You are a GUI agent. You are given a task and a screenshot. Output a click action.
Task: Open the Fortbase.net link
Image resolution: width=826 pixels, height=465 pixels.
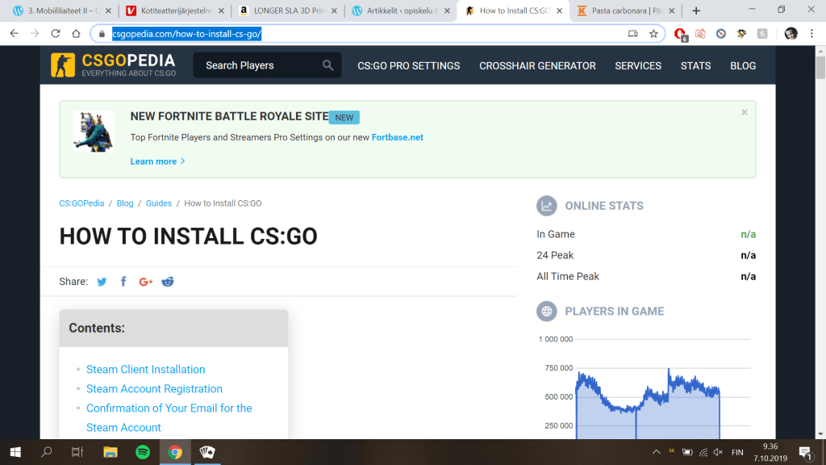[x=397, y=137]
